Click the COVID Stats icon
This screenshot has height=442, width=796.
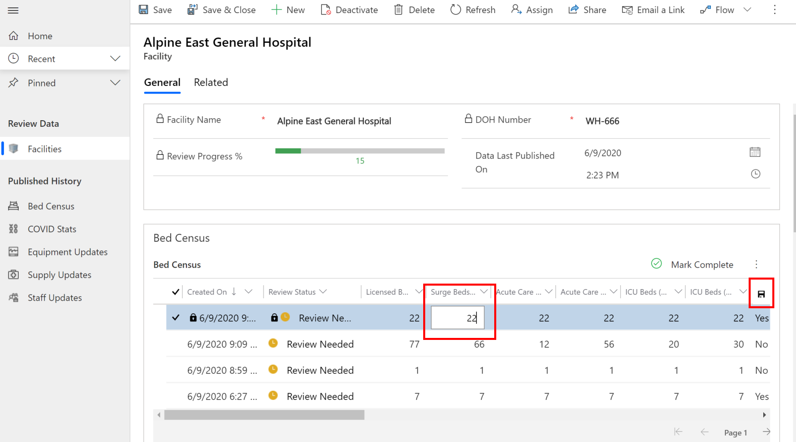point(14,229)
